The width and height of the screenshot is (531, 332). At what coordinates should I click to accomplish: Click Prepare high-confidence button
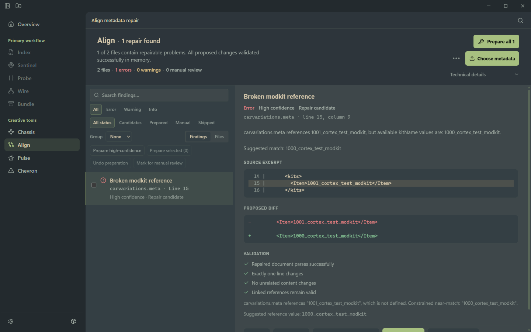(117, 151)
